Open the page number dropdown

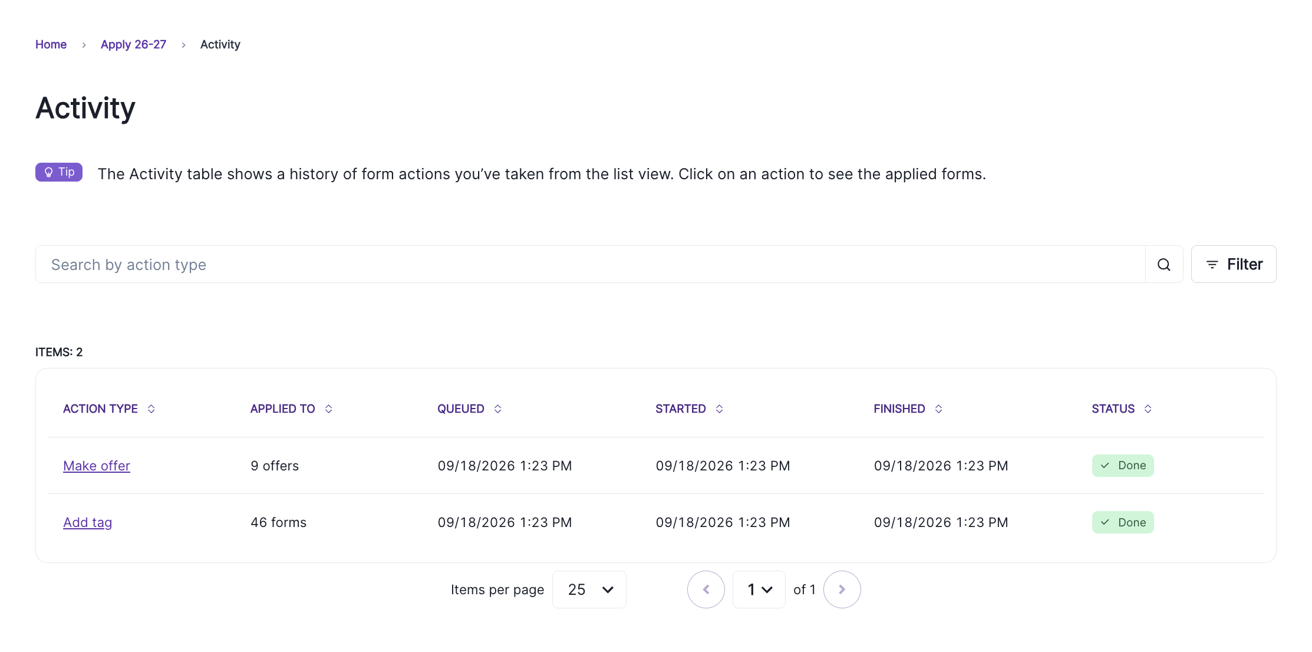(759, 590)
